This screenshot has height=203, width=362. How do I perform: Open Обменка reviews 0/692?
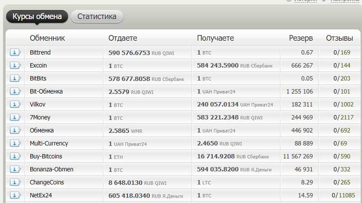point(342,130)
